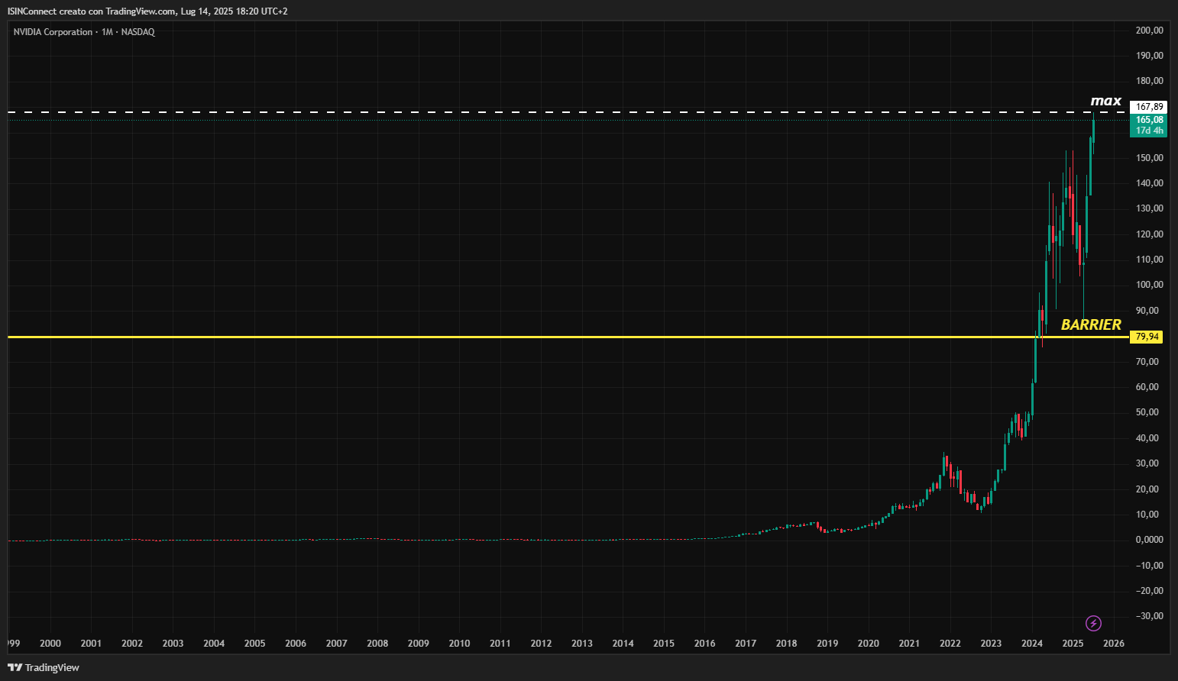Viewport: 1178px width, 681px height.
Task: Click the 2005 year label
Action: point(254,644)
